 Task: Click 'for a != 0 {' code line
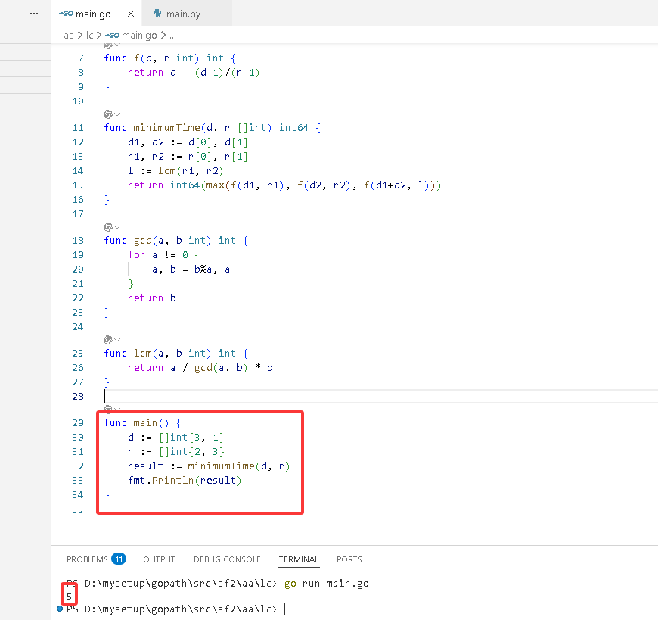[x=163, y=255]
